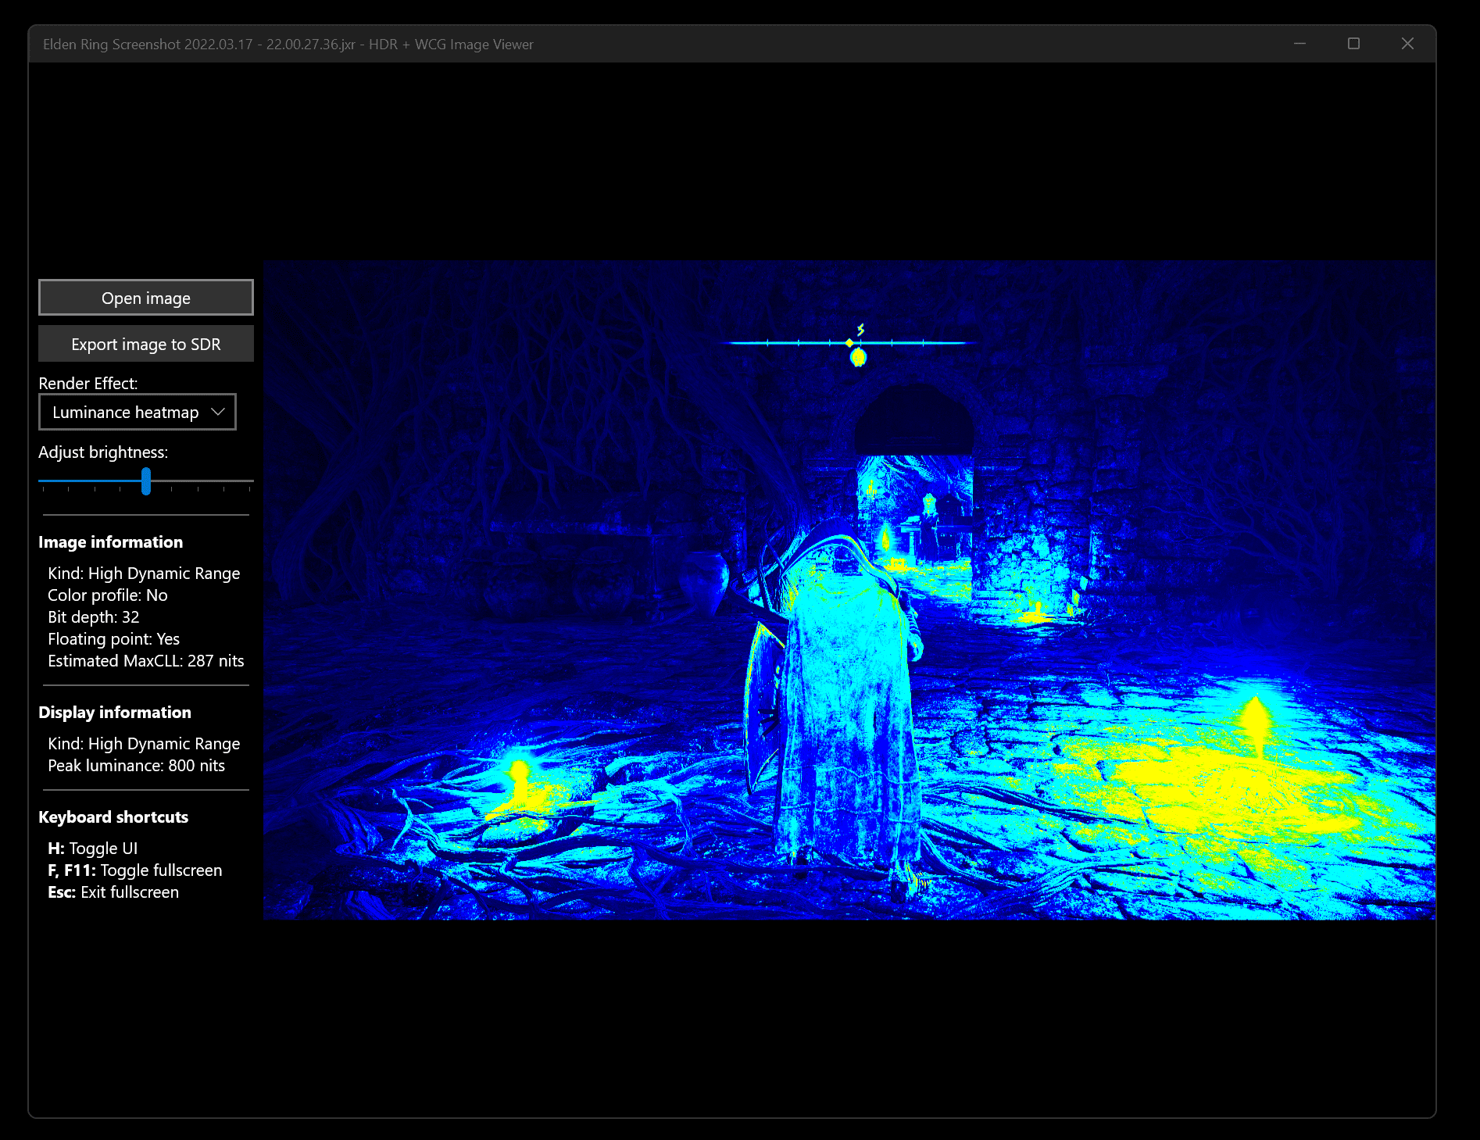
Task: Select the 'Peak luminance: 800 nits' text
Action: pos(136,766)
